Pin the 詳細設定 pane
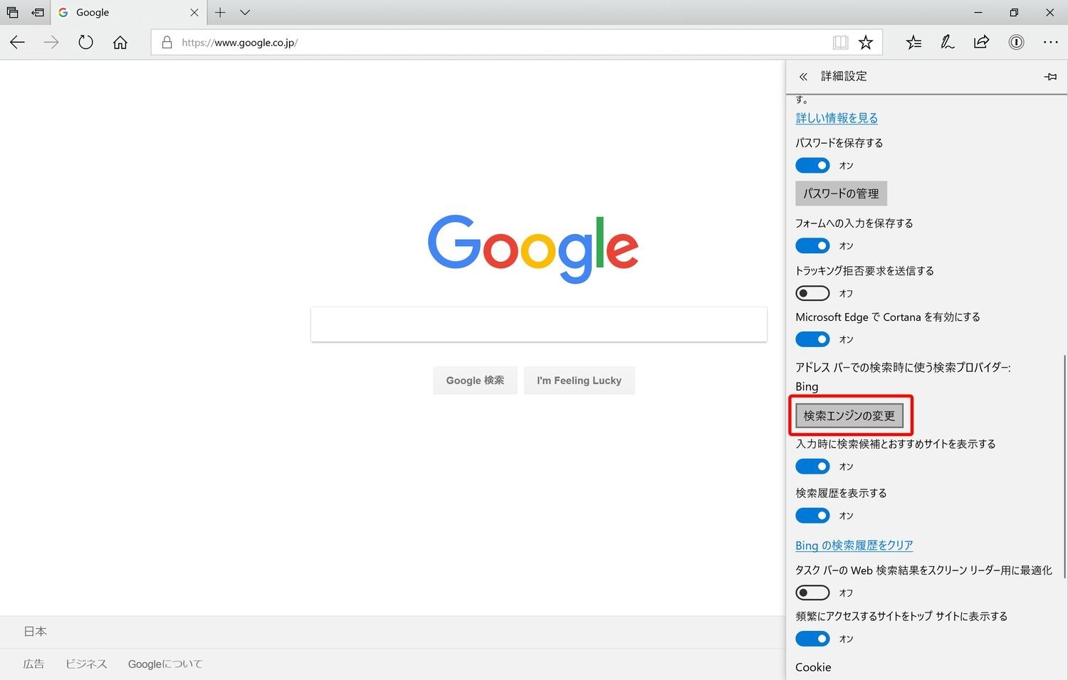1068x680 pixels. click(x=1050, y=76)
